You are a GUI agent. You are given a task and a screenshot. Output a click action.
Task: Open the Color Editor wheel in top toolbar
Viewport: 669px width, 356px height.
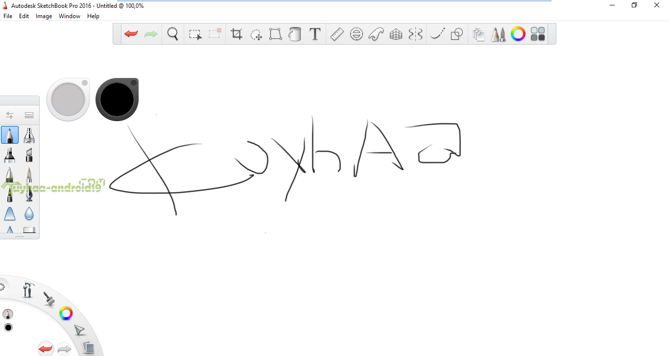(518, 34)
